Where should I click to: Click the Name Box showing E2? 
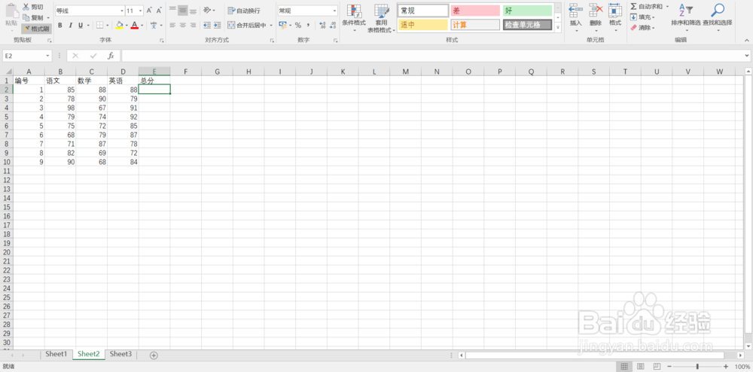tap(27, 56)
